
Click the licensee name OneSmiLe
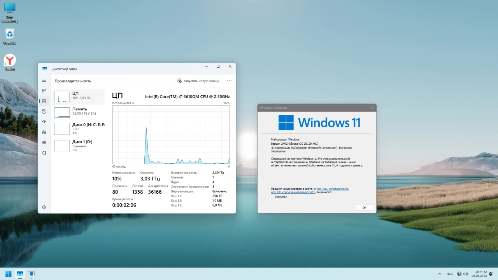(x=281, y=197)
